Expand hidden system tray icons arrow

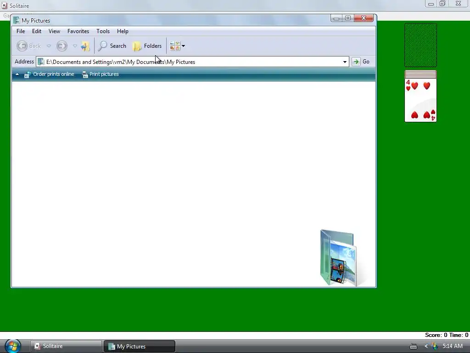(x=426, y=346)
